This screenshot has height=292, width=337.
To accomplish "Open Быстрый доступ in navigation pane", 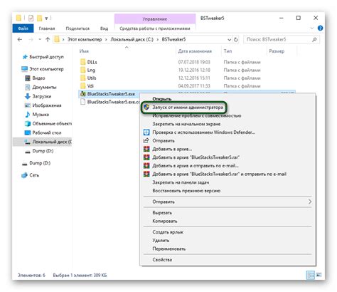I will click(46, 57).
